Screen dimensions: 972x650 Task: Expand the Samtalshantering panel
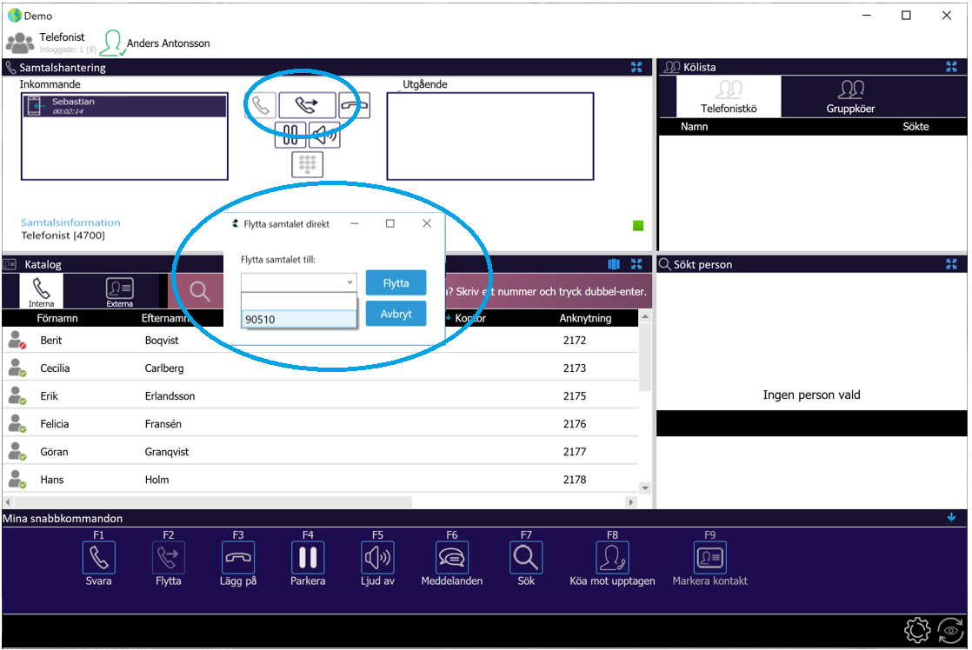pyautogui.click(x=636, y=67)
